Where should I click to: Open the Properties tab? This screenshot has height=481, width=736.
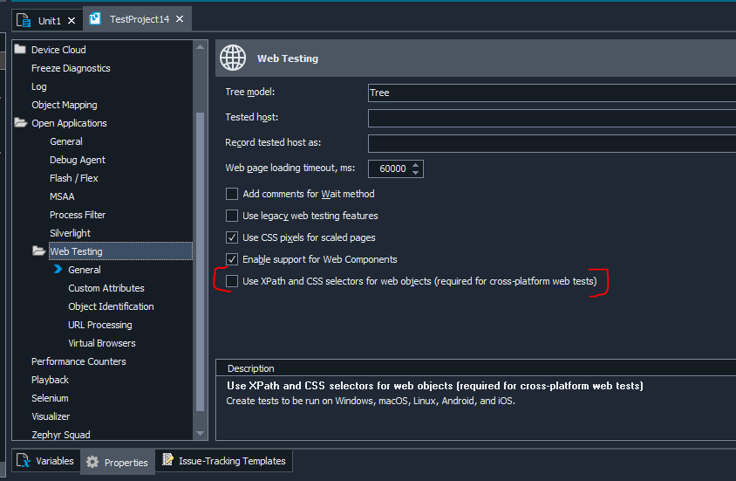point(118,462)
